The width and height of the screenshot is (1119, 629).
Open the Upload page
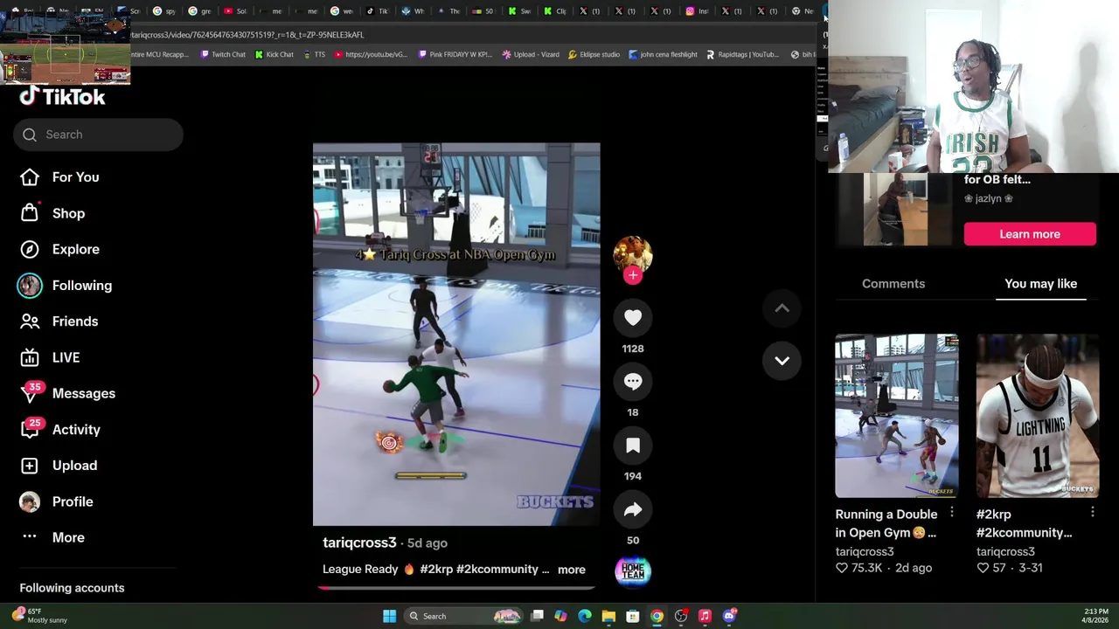click(59, 466)
